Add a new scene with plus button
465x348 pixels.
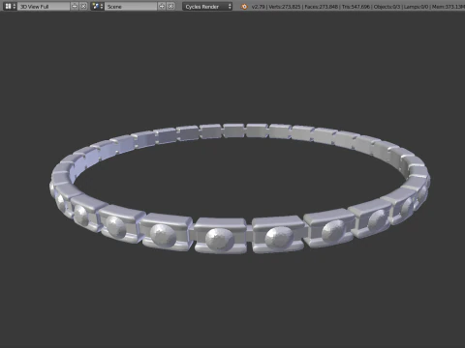click(x=162, y=6)
